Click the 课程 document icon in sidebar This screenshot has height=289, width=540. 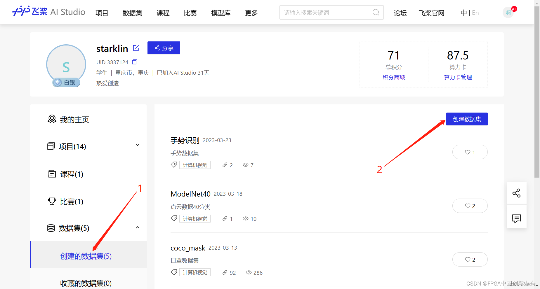[52, 174]
